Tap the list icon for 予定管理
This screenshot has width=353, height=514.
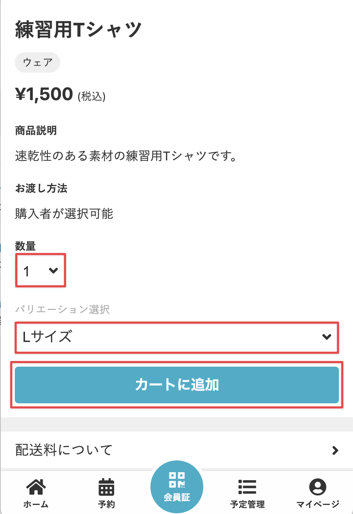point(247,487)
